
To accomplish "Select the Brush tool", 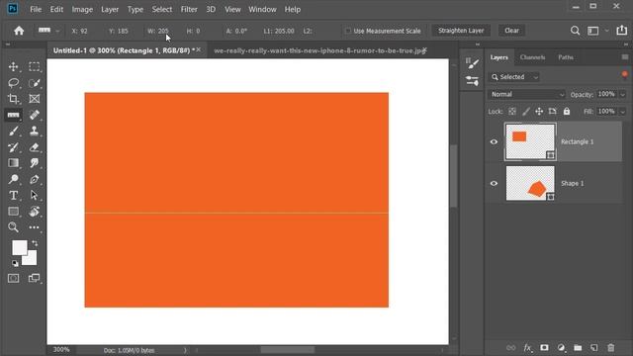I will [x=13, y=132].
